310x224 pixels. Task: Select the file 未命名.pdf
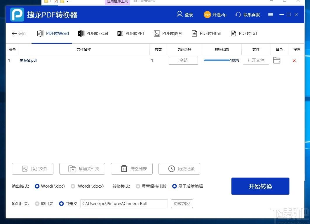(28, 61)
